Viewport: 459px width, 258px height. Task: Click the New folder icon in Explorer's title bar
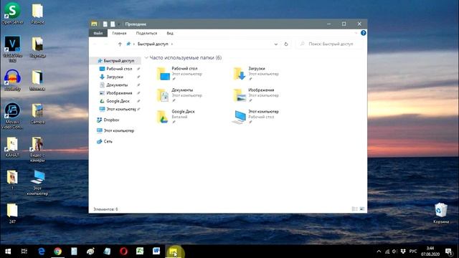113,24
